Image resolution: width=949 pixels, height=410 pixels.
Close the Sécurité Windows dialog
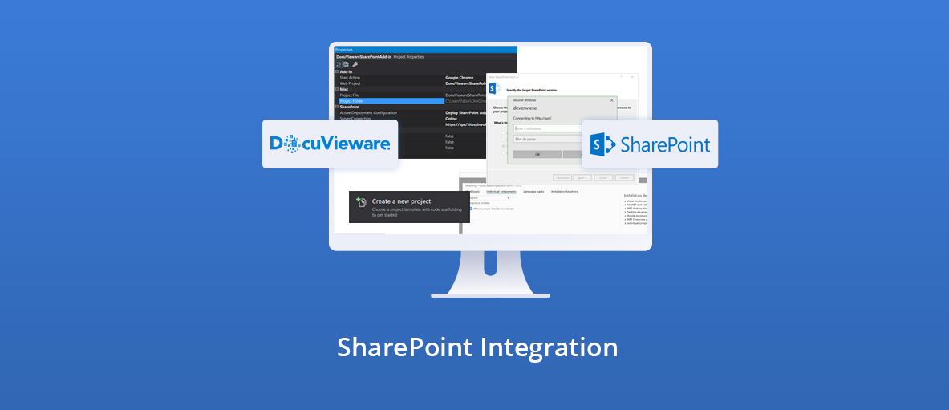[612, 100]
